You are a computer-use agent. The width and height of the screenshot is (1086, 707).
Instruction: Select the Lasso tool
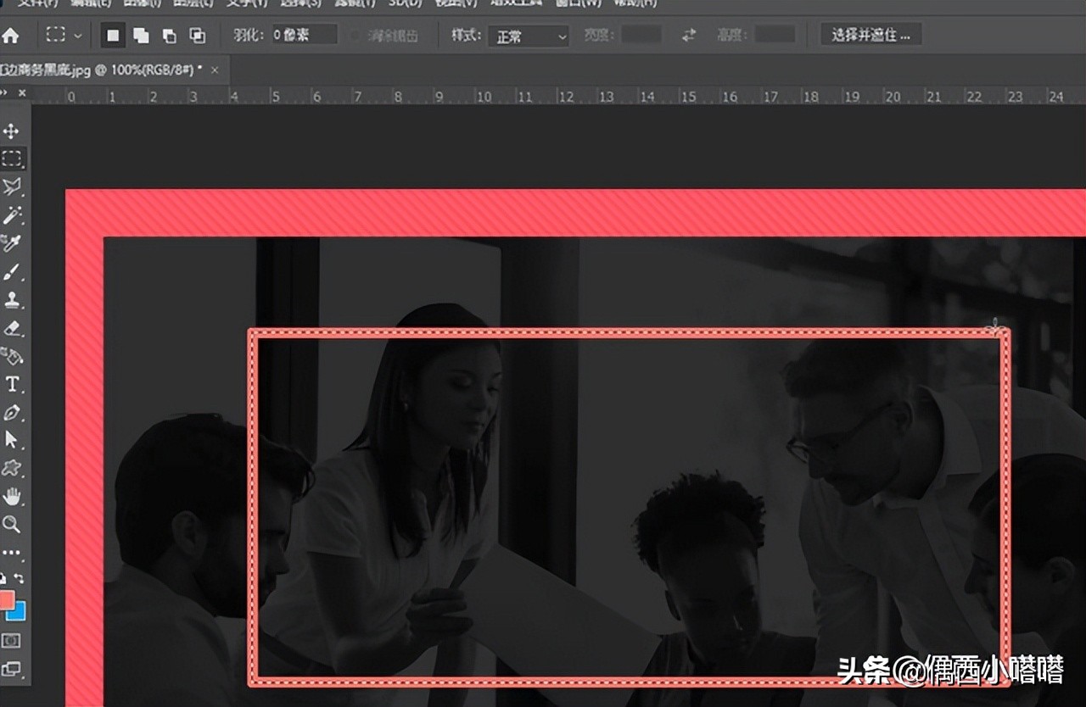click(x=13, y=186)
